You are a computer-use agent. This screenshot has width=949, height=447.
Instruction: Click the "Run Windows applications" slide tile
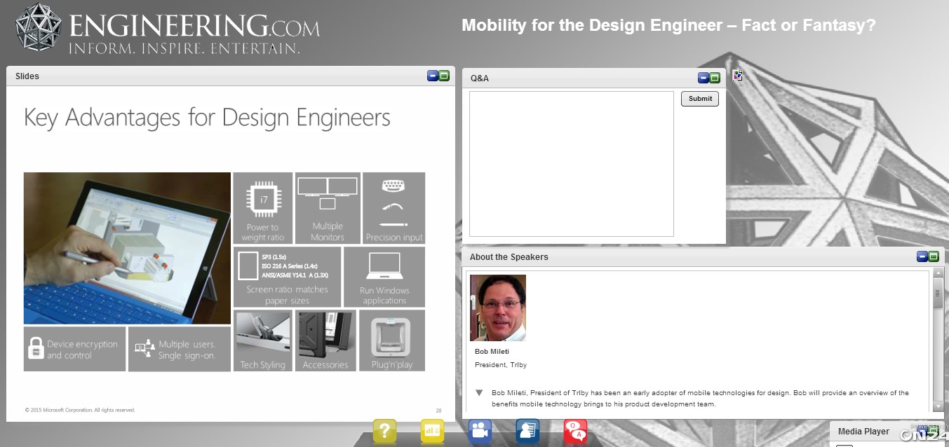(x=384, y=277)
